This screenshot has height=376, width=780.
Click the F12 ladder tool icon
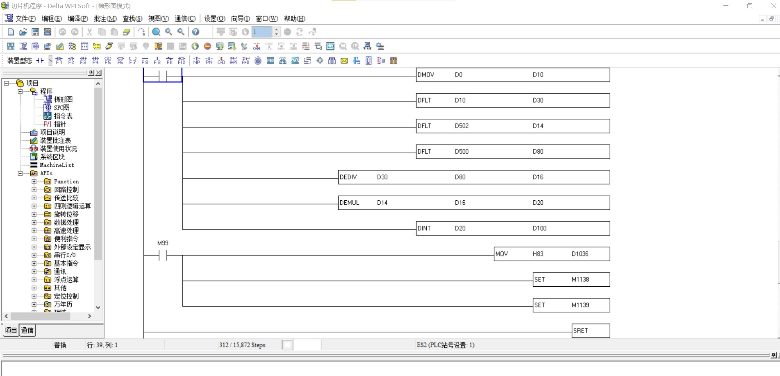point(182,61)
